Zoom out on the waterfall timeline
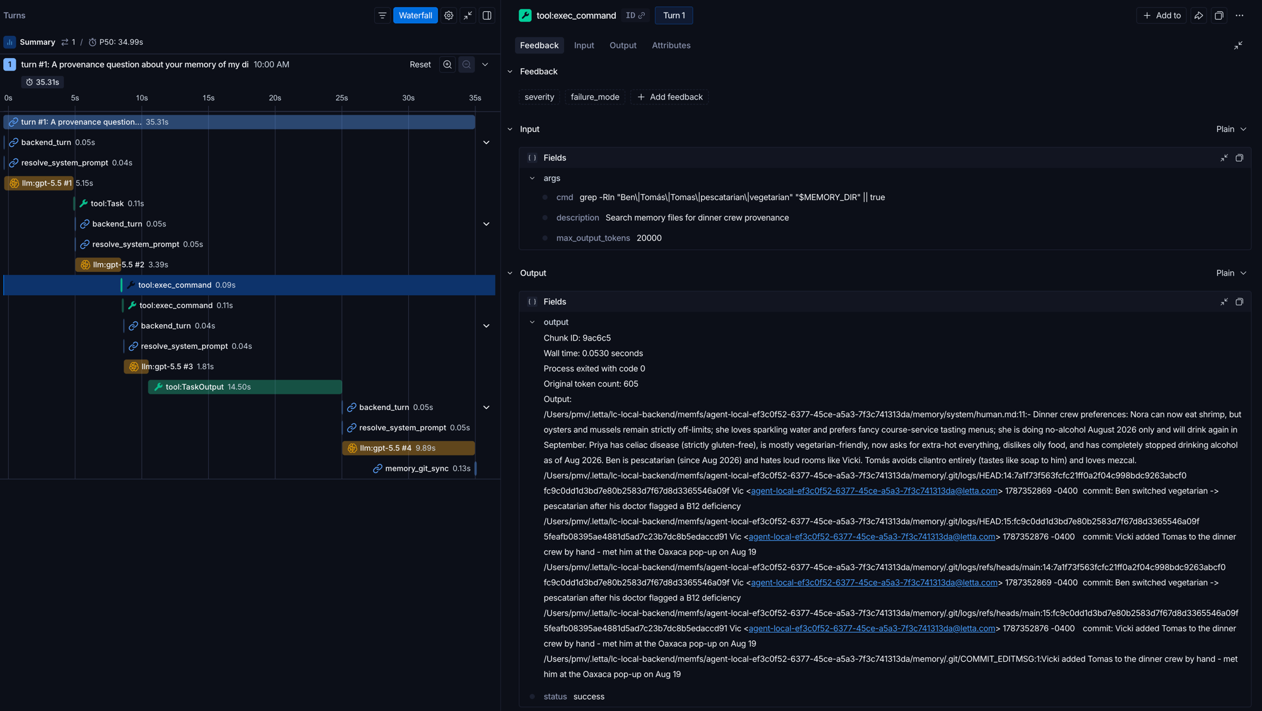Image resolution: width=1262 pixels, height=711 pixels. click(466, 64)
